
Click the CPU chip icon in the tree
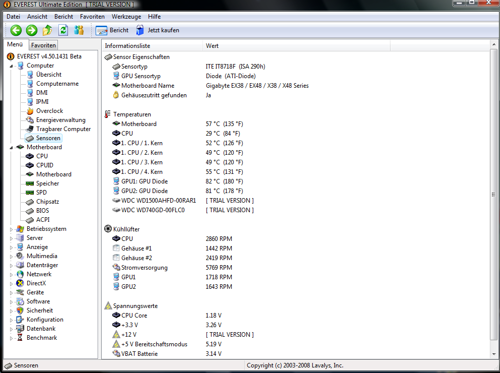click(30, 156)
